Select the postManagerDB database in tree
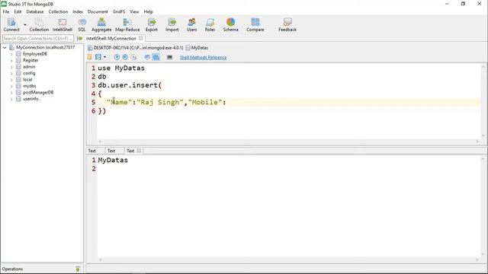The height and width of the screenshot is (274, 488). coord(38,93)
